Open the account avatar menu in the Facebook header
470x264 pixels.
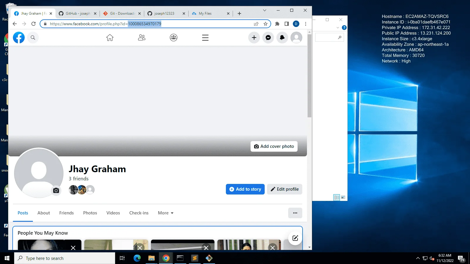pos(296,38)
